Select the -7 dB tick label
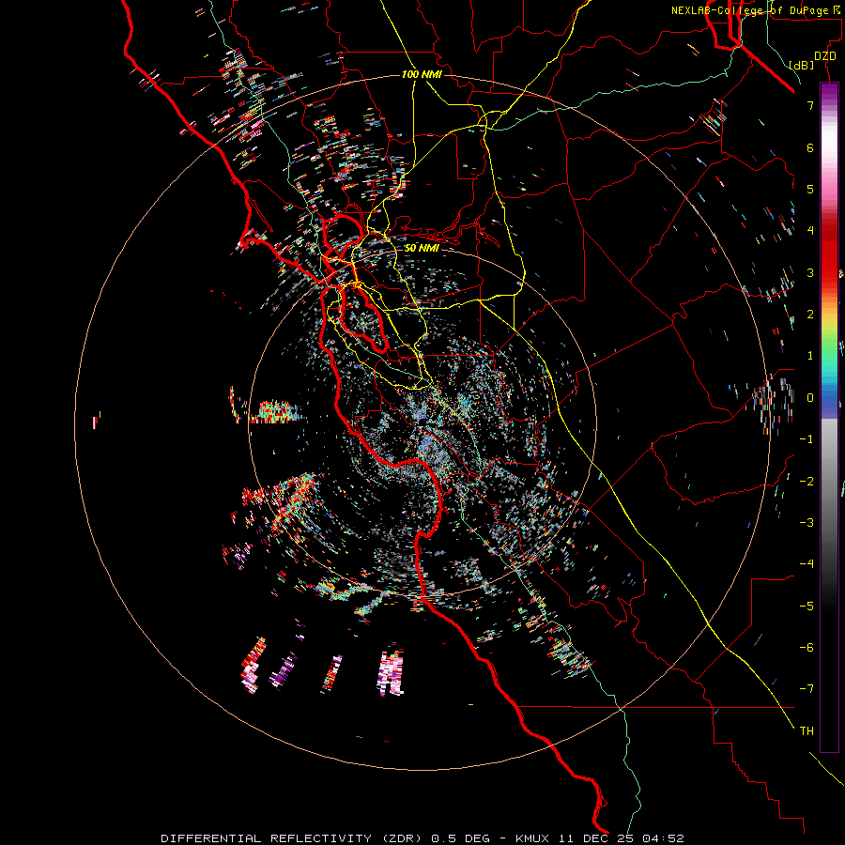 pos(807,689)
